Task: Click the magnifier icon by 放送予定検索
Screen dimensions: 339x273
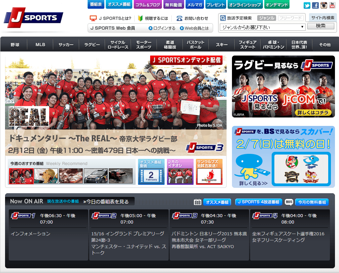Action: click(223, 18)
